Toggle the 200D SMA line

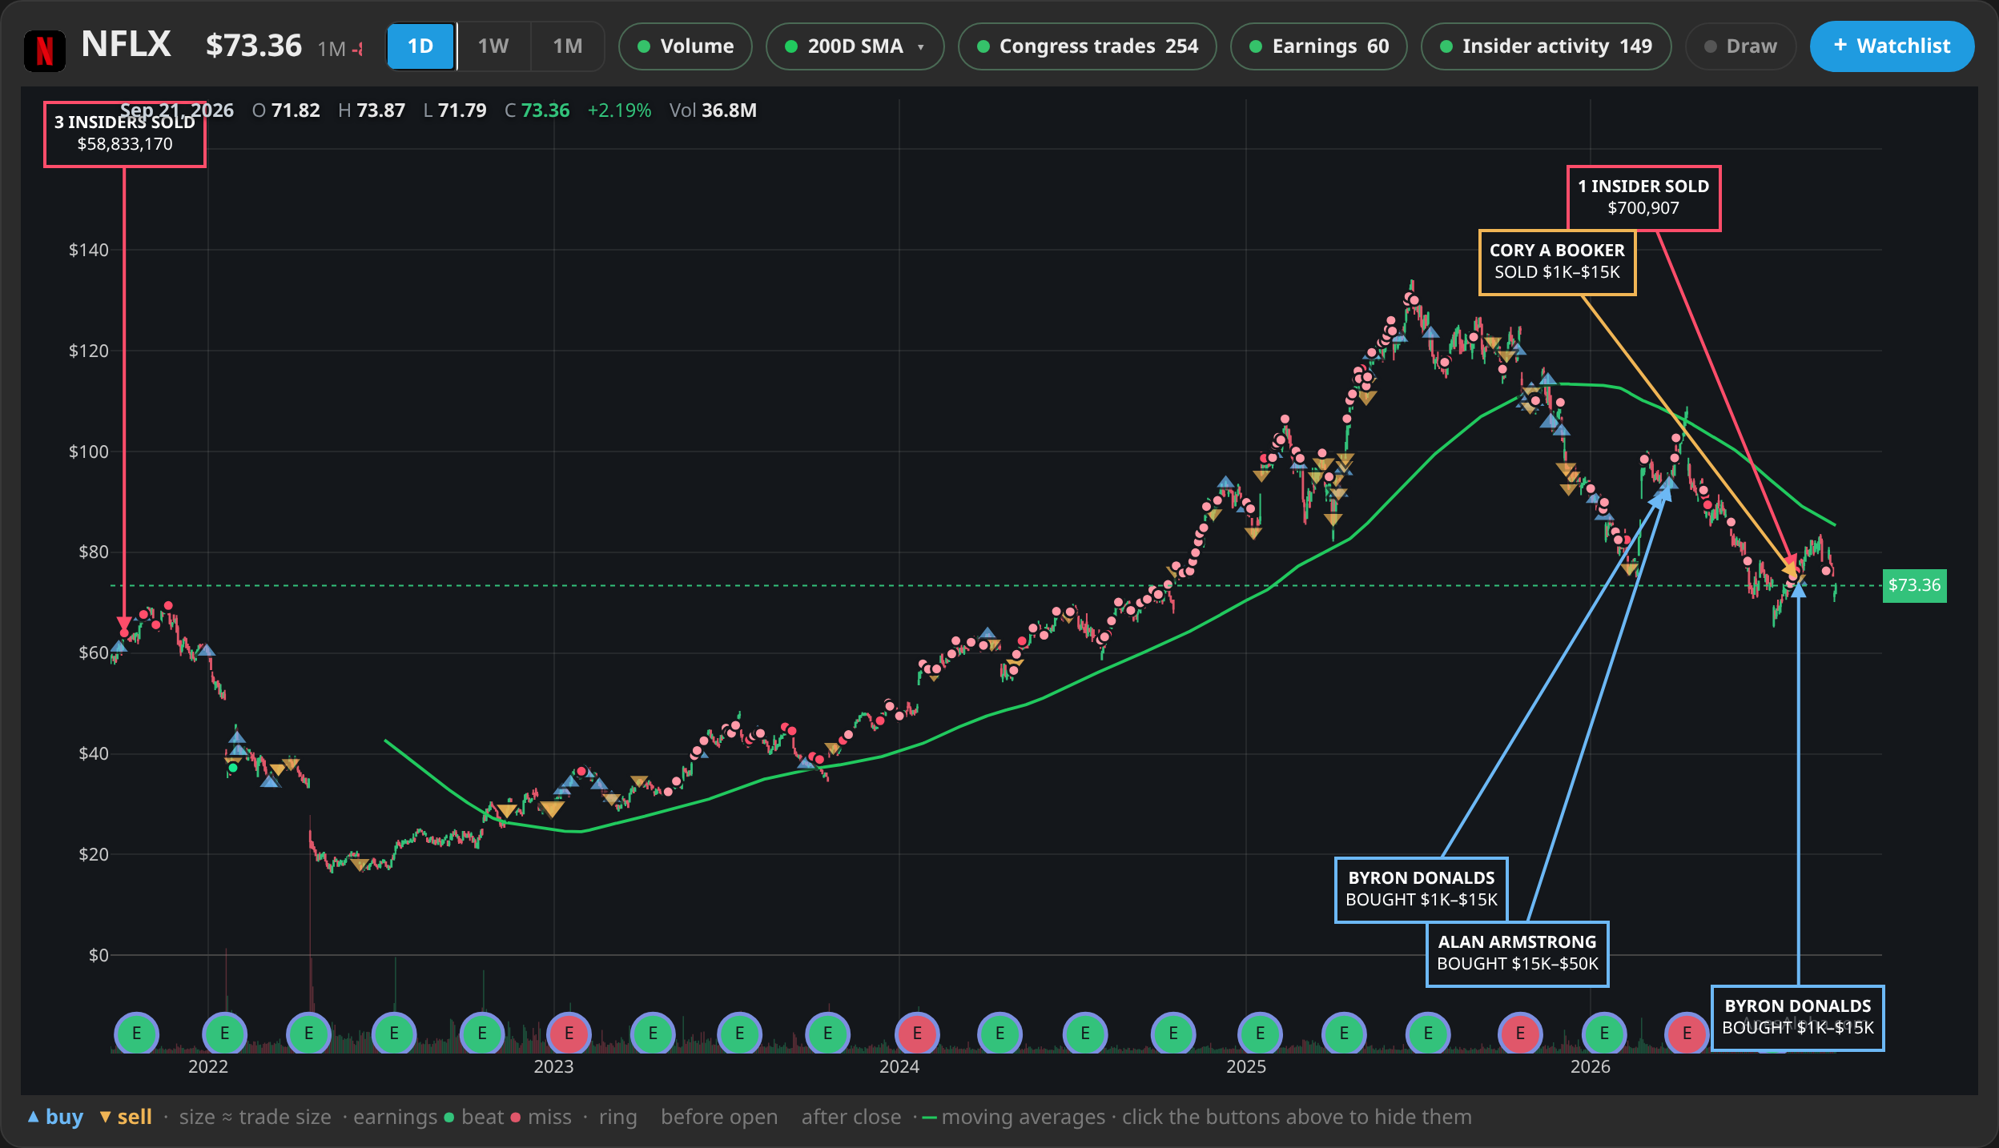[x=845, y=46]
